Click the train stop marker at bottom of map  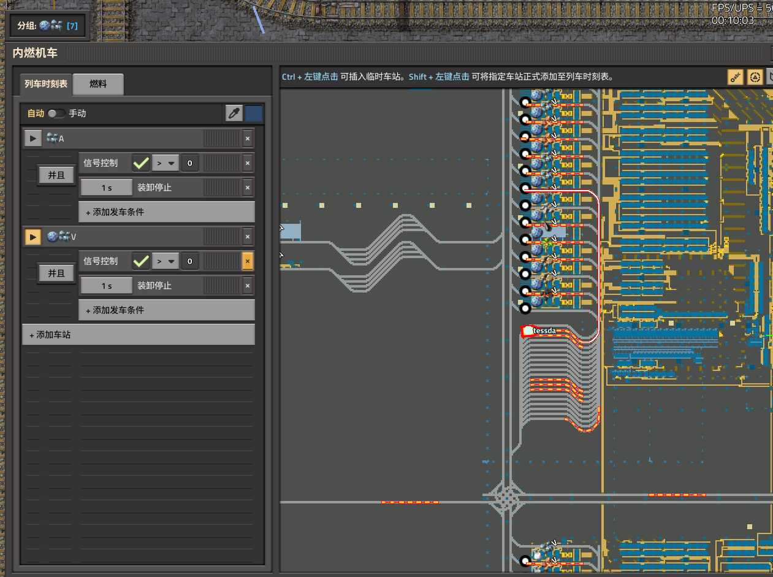pos(525,560)
